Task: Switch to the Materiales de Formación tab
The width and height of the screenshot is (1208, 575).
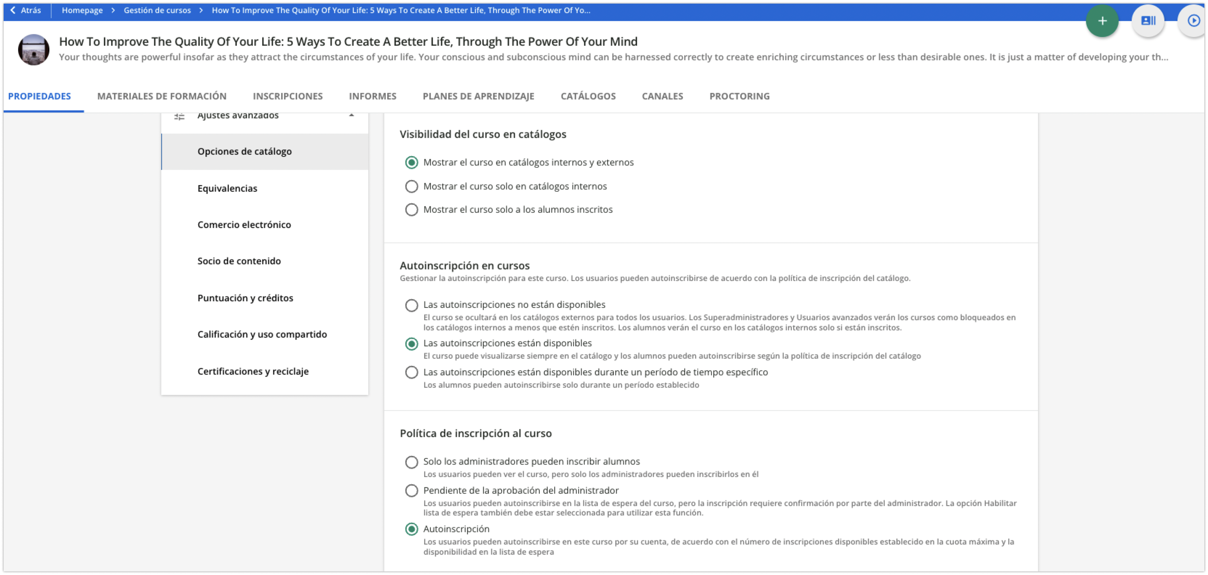Action: point(162,96)
